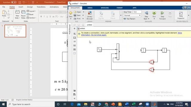Open the PowerPoint Section dropdown
The height and width of the screenshot is (107, 191).
pyautogui.click(x=31, y=18)
